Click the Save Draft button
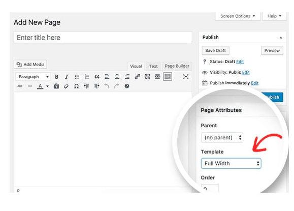This screenshot has width=294, height=211. click(215, 50)
